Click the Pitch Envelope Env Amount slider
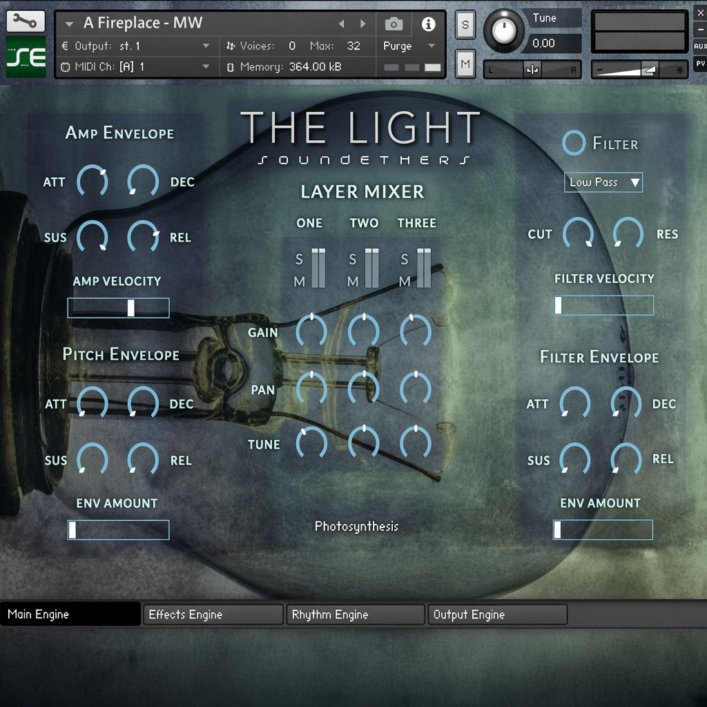Image resolution: width=707 pixels, height=707 pixels. (119, 530)
